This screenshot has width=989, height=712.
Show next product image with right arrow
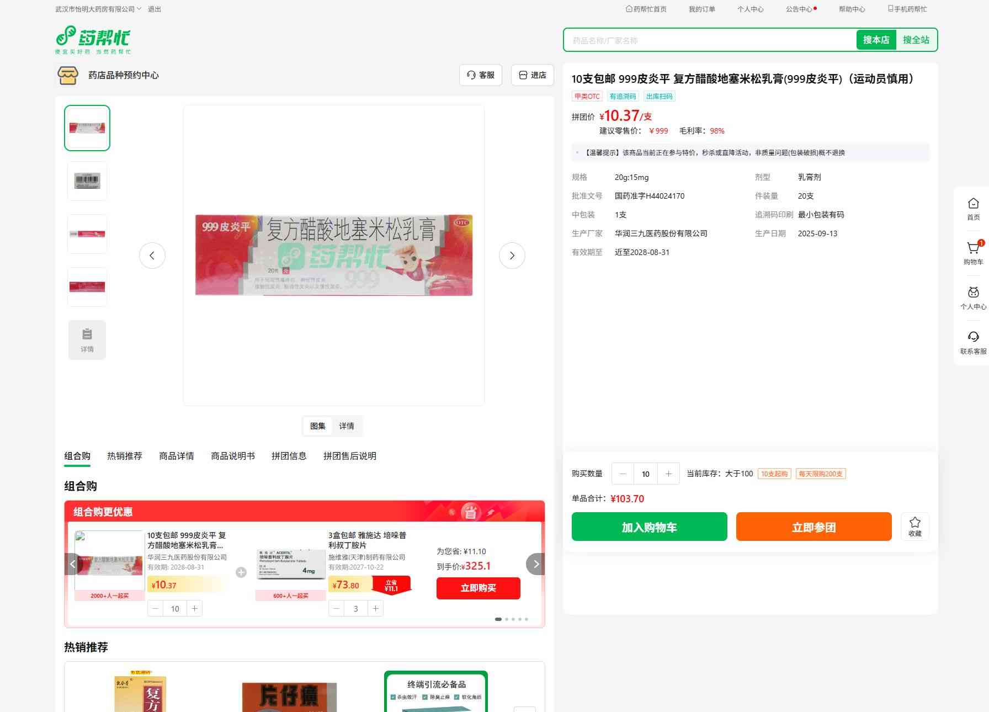[512, 256]
